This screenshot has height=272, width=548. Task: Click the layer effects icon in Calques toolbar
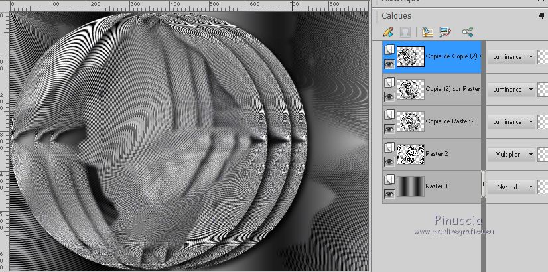445,32
